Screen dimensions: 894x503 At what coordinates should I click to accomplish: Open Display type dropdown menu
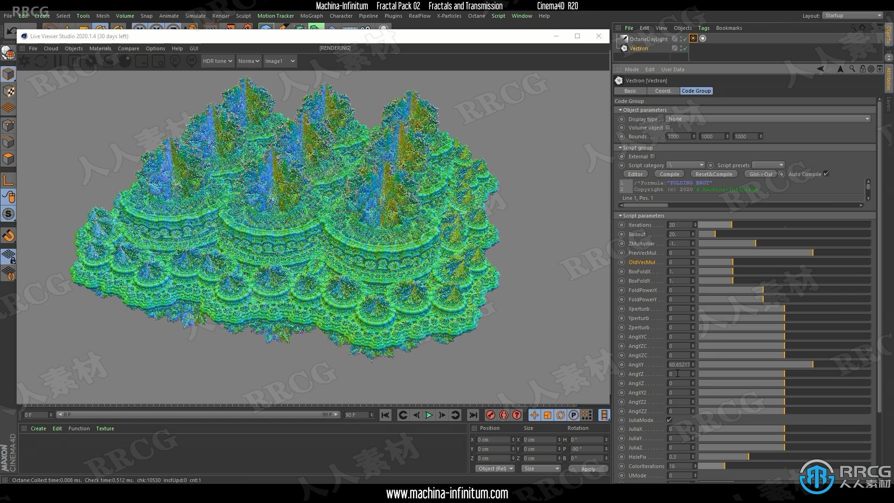[769, 118]
